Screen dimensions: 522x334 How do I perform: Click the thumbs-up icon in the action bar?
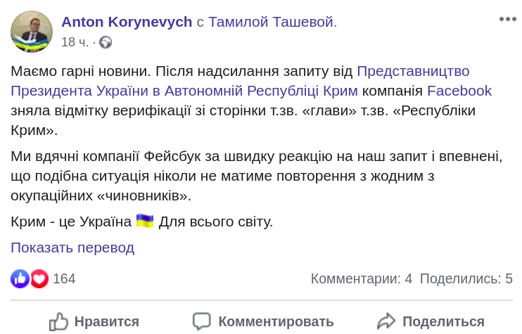58,321
